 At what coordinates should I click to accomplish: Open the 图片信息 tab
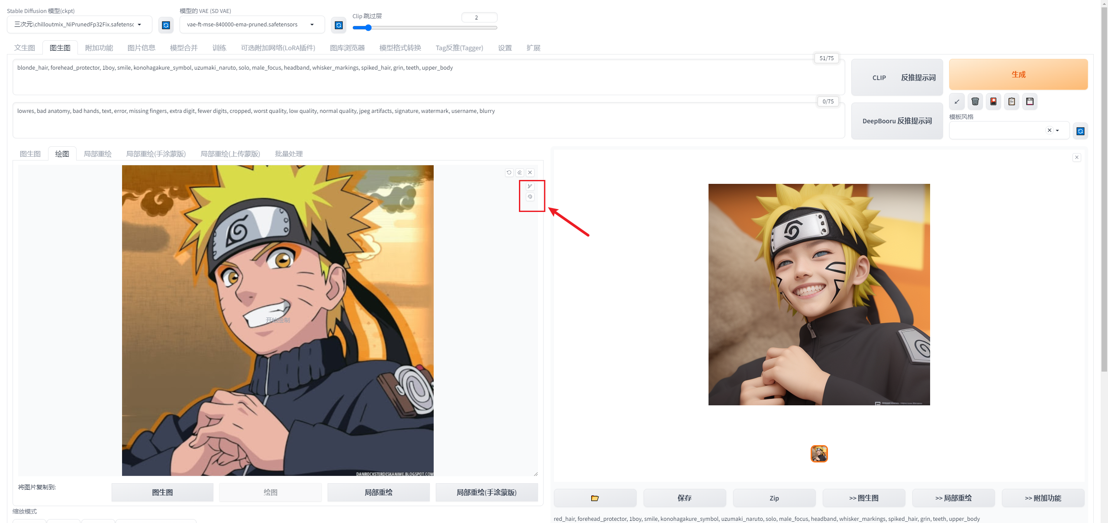(142, 48)
